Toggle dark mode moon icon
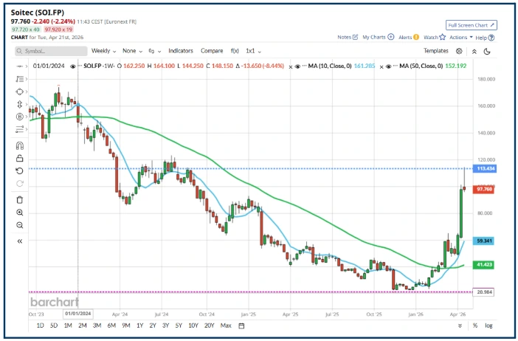 (487, 51)
